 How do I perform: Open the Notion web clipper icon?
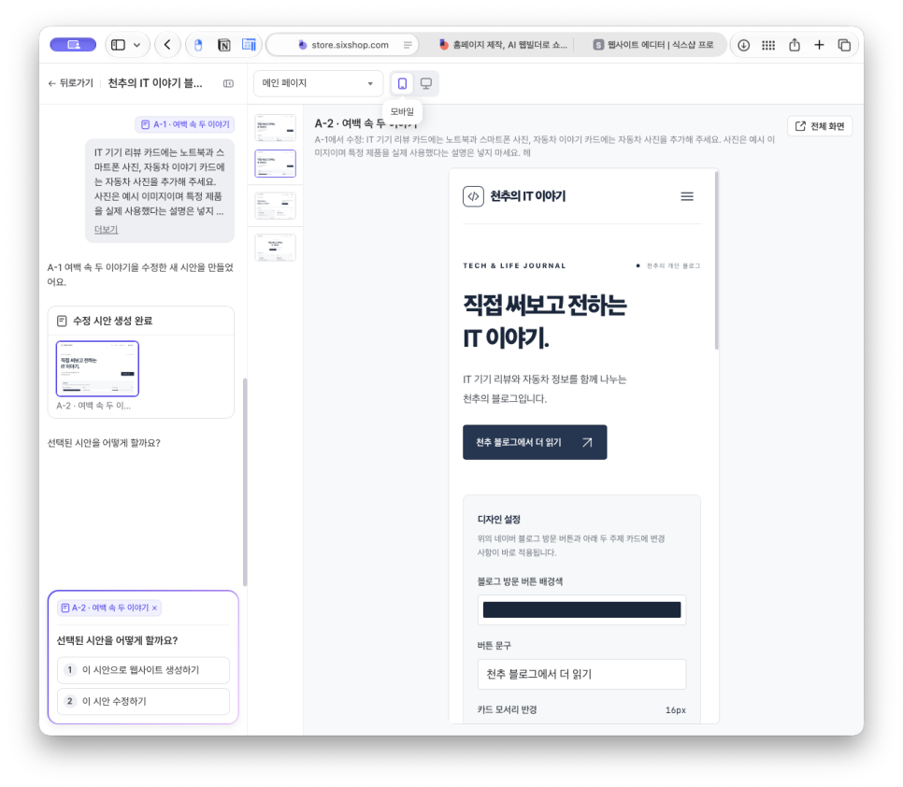(x=224, y=44)
